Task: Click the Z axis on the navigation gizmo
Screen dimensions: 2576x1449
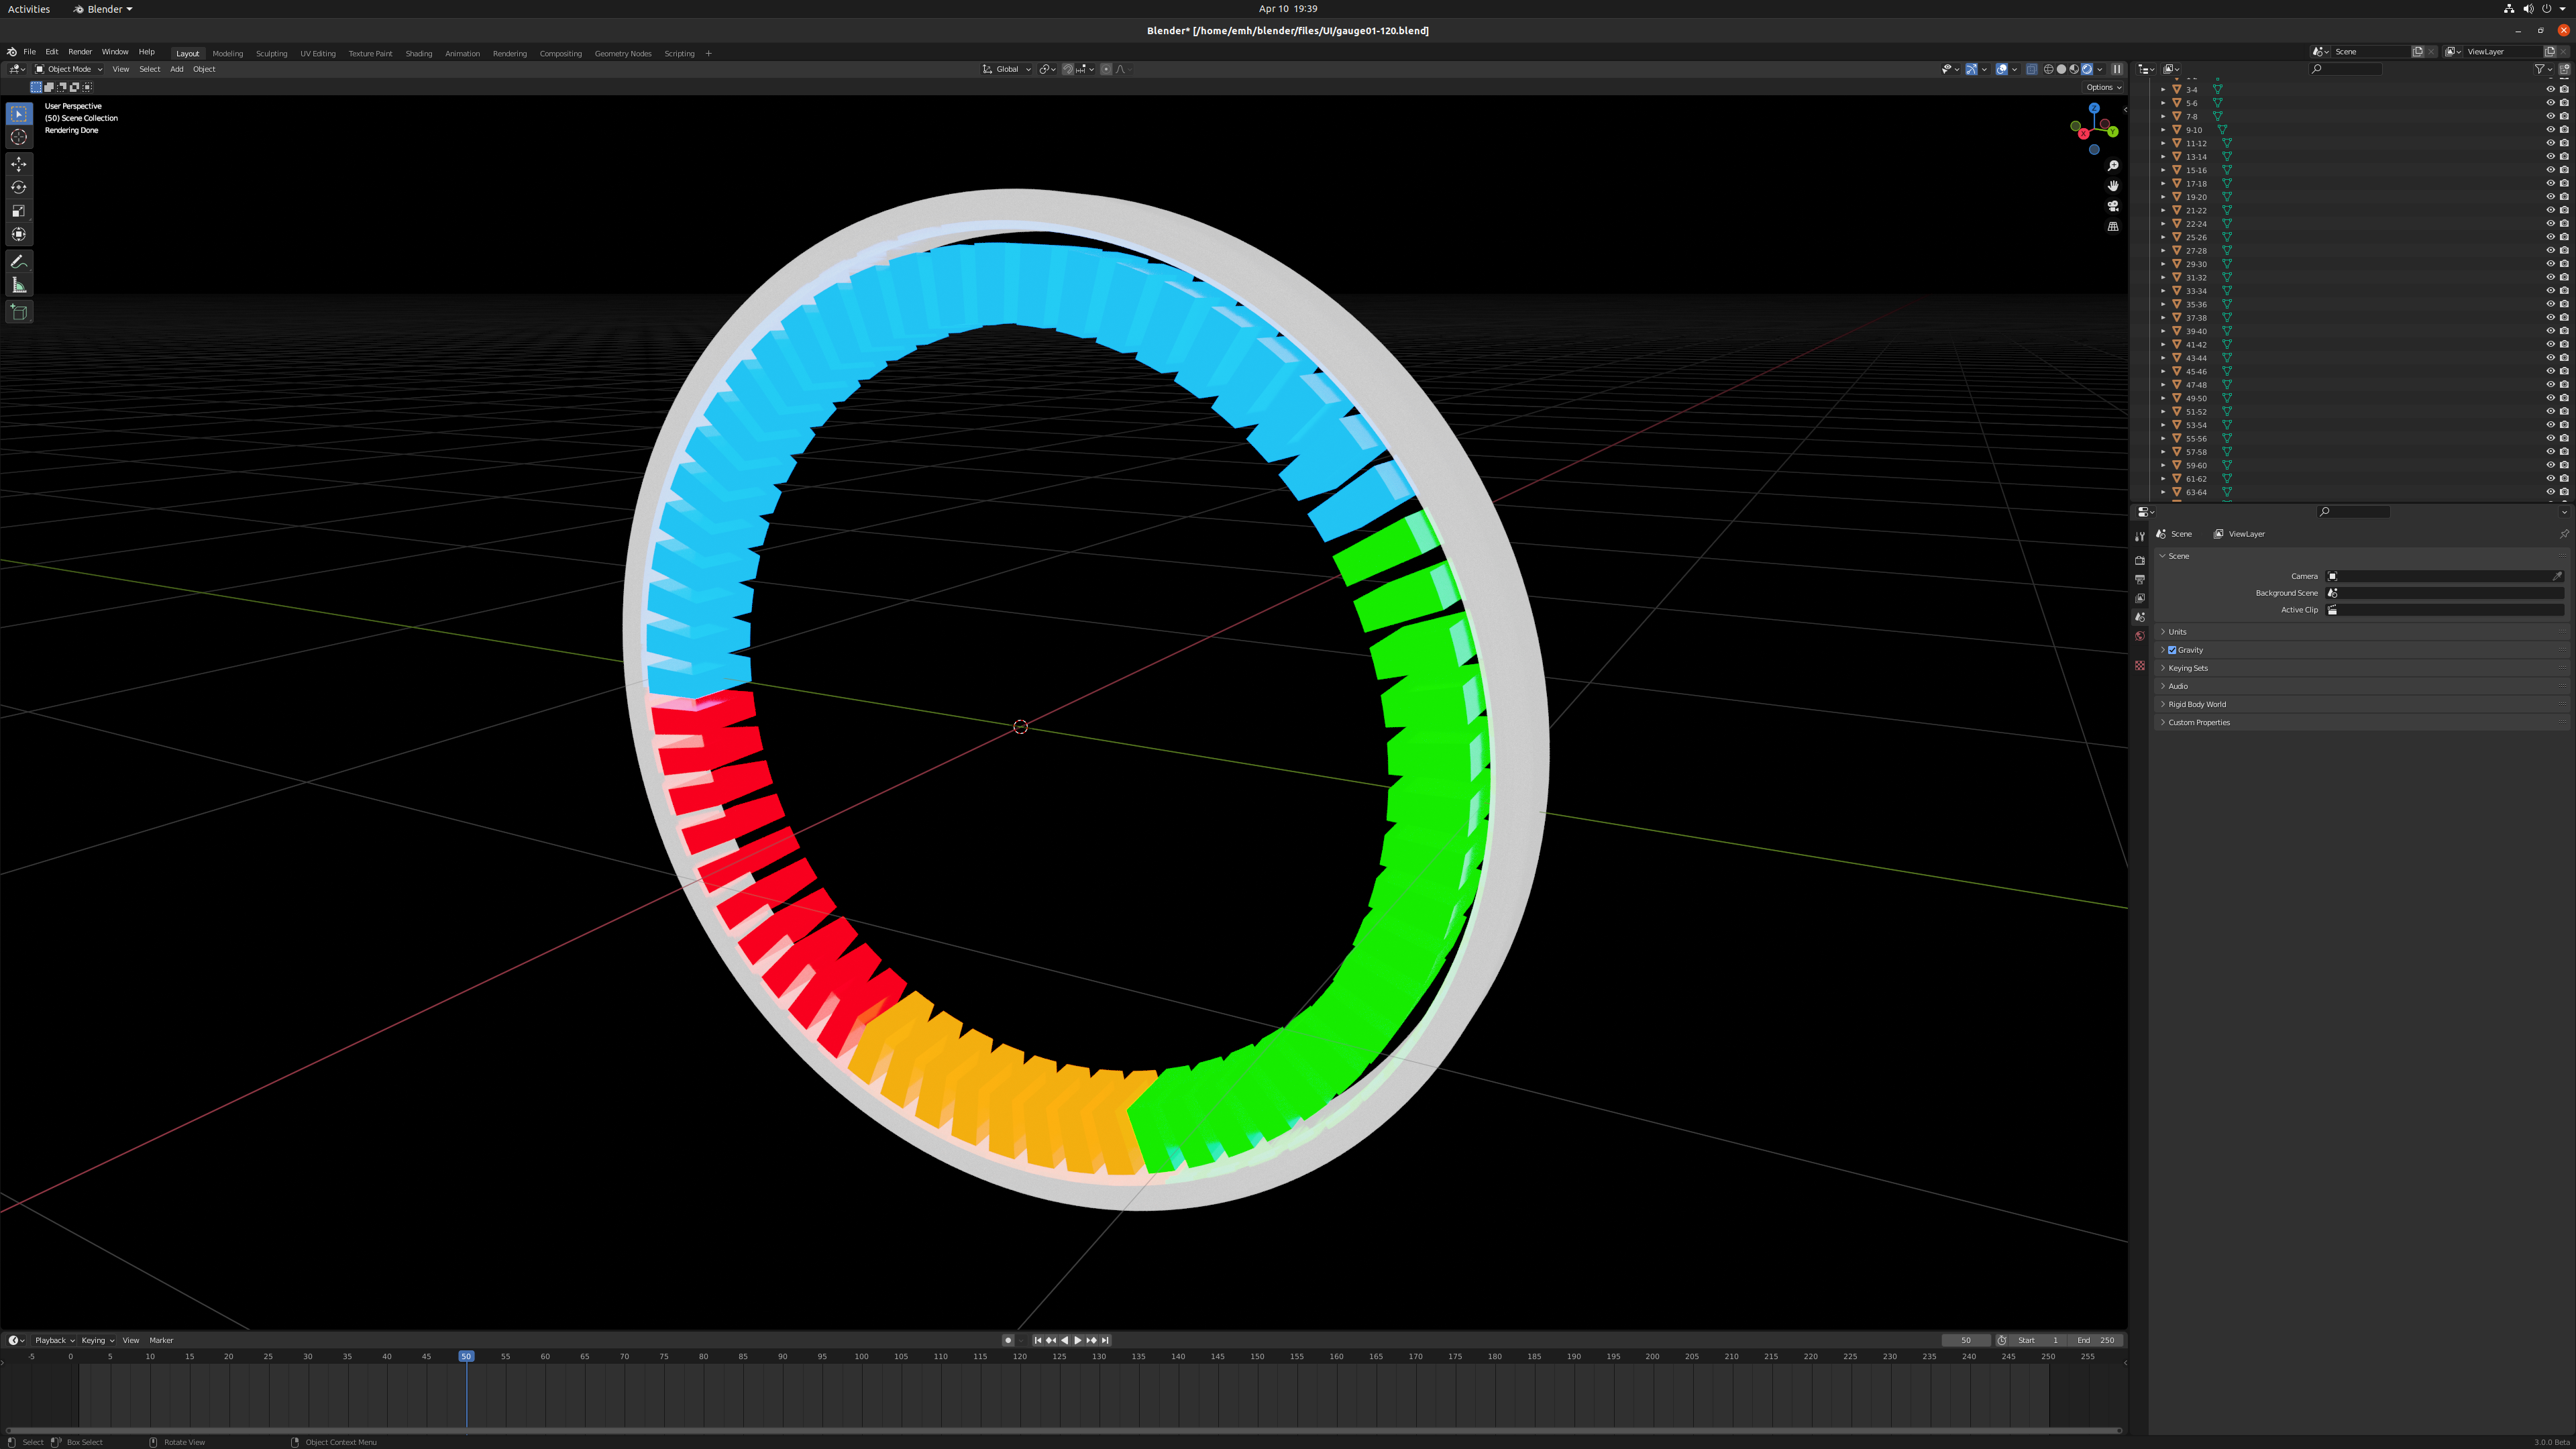Action: [x=2094, y=108]
